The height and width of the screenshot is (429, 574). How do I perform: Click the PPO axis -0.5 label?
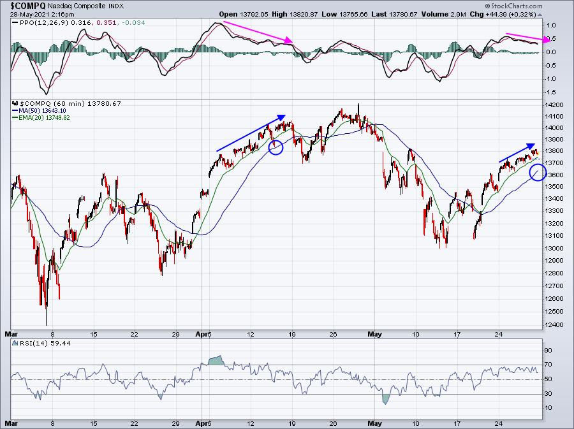pos(550,66)
